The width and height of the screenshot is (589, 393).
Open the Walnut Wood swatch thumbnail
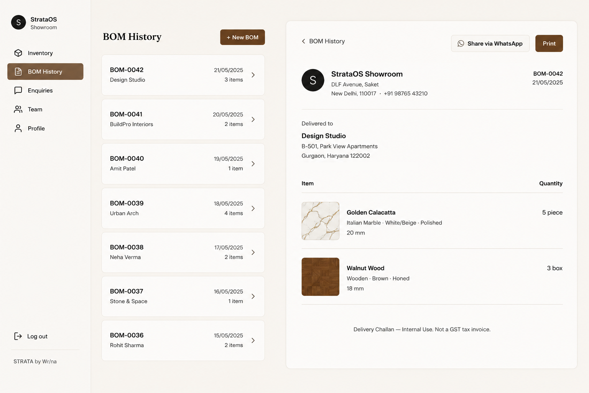(x=321, y=277)
